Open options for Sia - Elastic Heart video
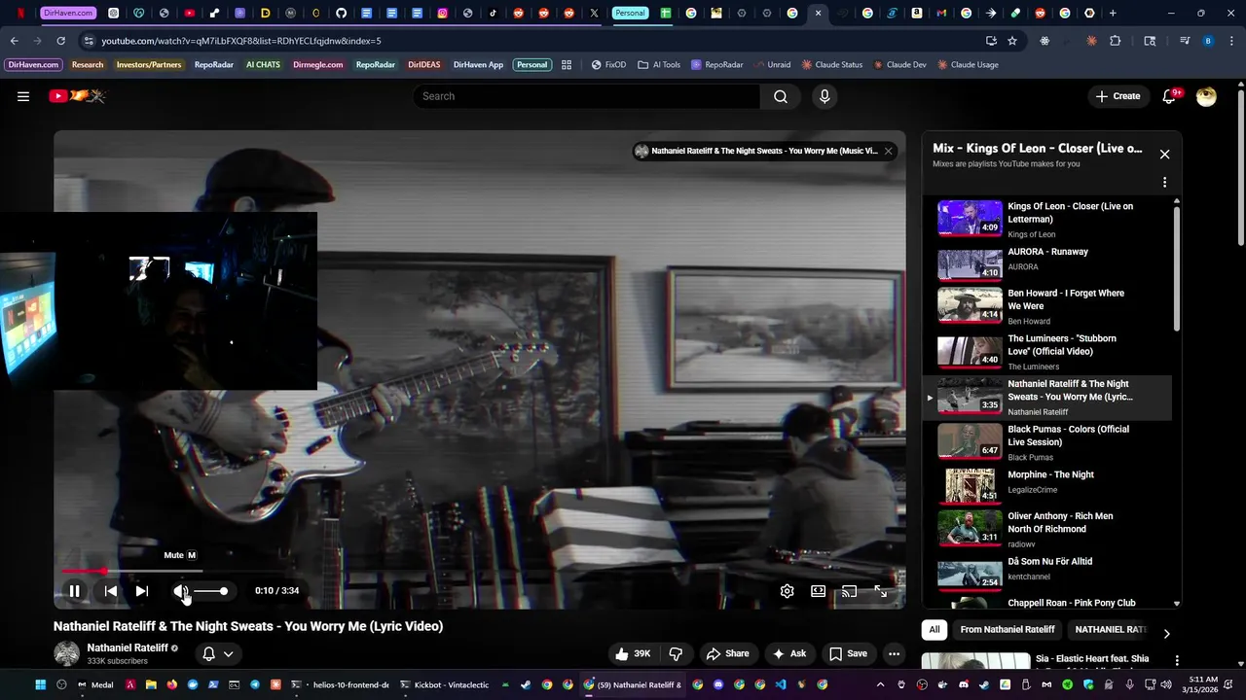Screen dimensions: 1246x700 click(x=1177, y=660)
